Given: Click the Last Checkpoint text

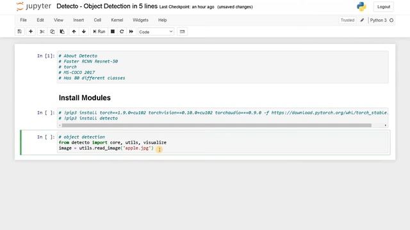Looking at the screenshot, I should [186, 7].
